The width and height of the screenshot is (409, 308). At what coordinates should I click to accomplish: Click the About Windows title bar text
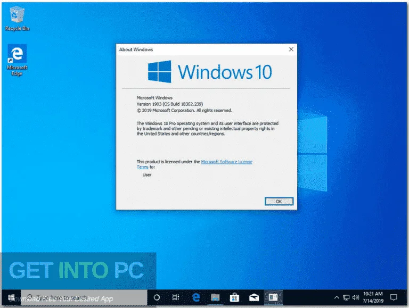tap(136, 49)
